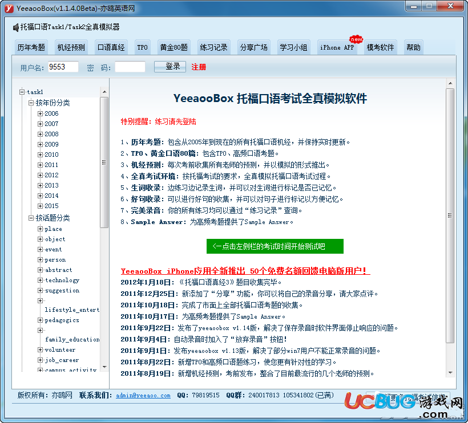Click the 登录 login button

tap(170, 67)
